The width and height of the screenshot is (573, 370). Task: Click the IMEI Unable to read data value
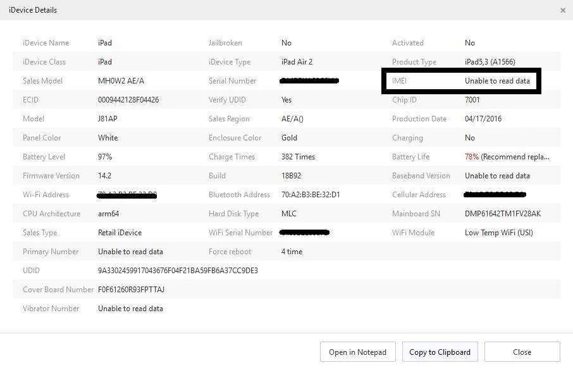tap(497, 81)
